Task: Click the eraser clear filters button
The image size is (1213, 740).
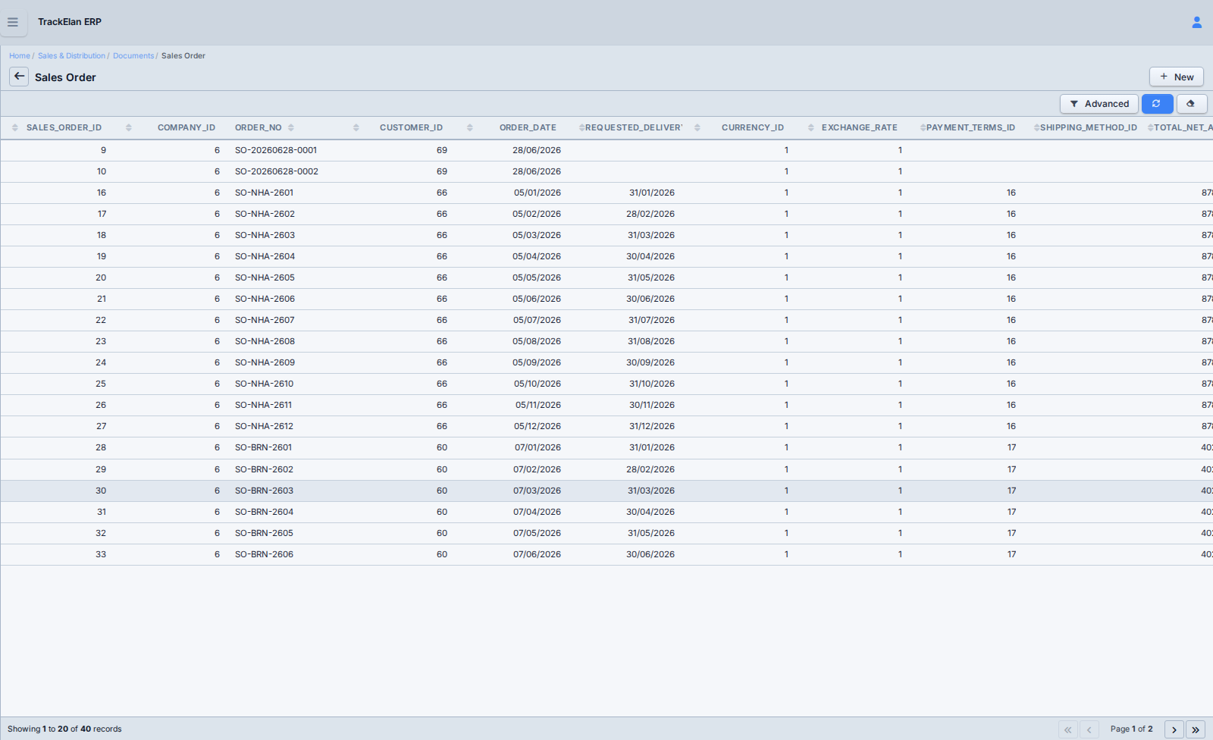Action: [x=1191, y=104]
